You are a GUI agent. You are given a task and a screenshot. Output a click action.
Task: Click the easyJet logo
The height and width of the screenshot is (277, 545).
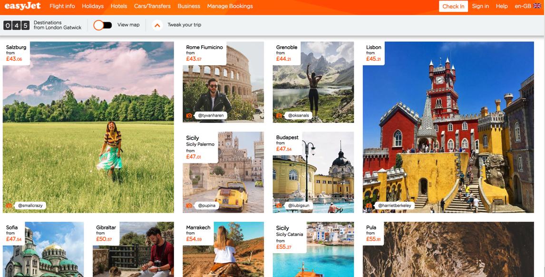pos(23,6)
